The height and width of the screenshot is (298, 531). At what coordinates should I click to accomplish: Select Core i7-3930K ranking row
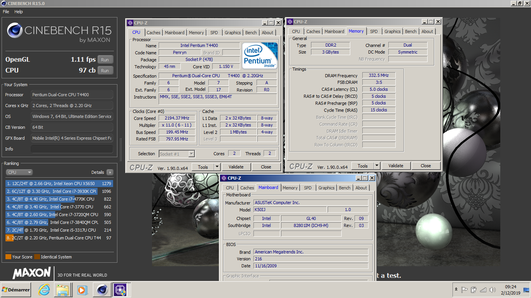pos(59,191)
